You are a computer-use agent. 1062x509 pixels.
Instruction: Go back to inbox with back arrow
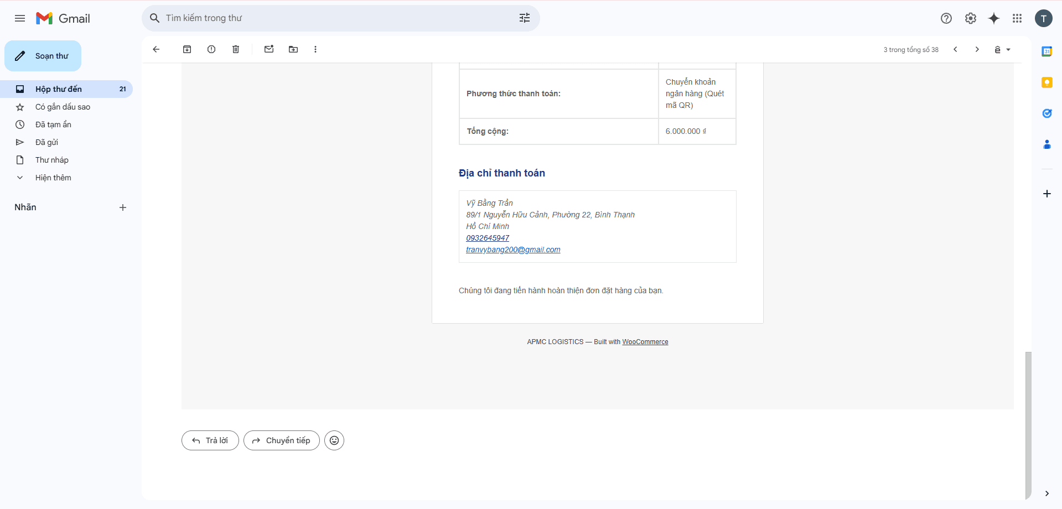click(x=156, y=49)
